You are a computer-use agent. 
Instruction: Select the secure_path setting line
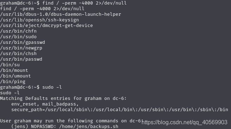pyautogui.click(x=120, y=110)
